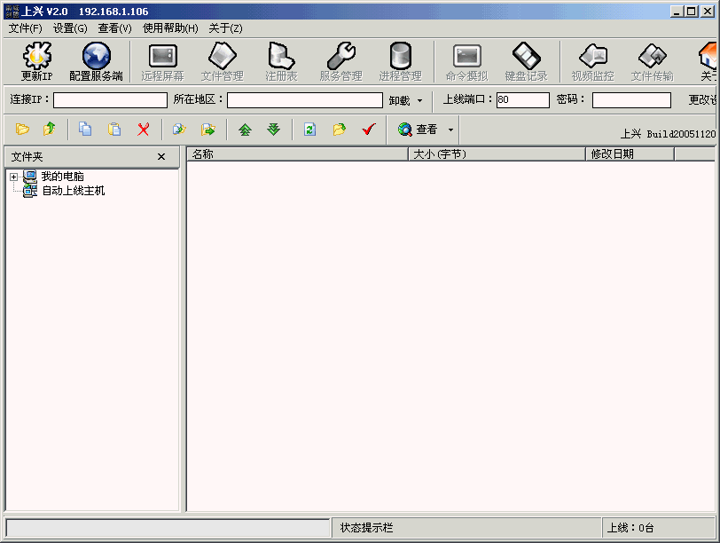
Task: Click the green double up arrow icon
Action: [x=245, y=130]
